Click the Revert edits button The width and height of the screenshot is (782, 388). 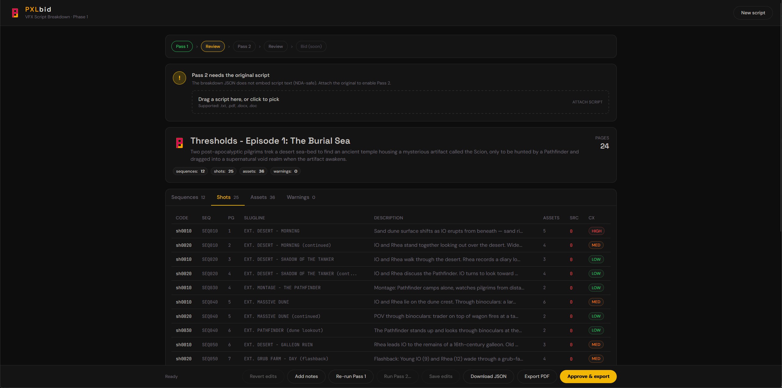tap(263, 376)
